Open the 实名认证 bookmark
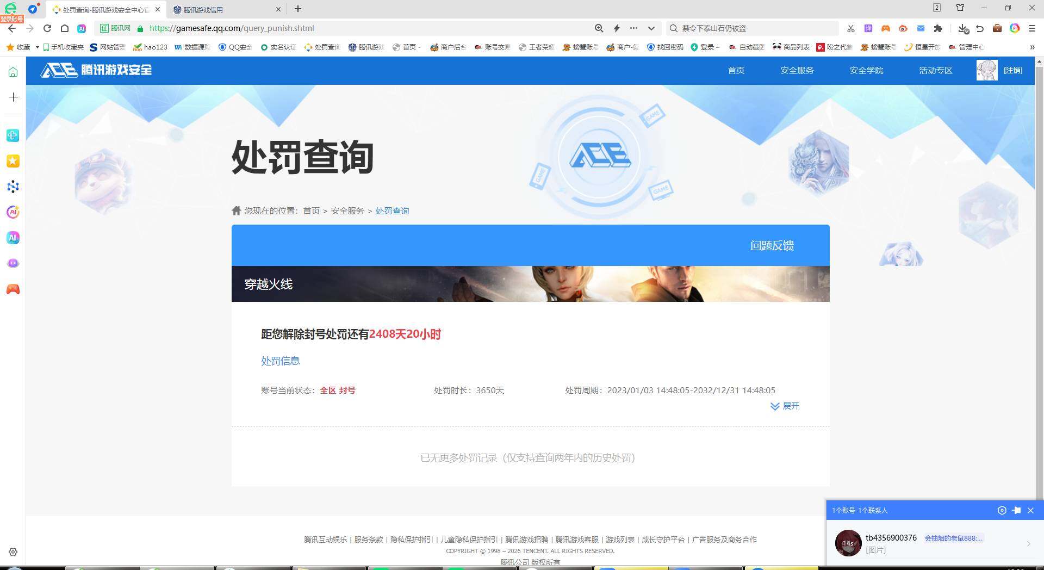The width and height of the screenshot is (1044, 570). tap(278, 47)
